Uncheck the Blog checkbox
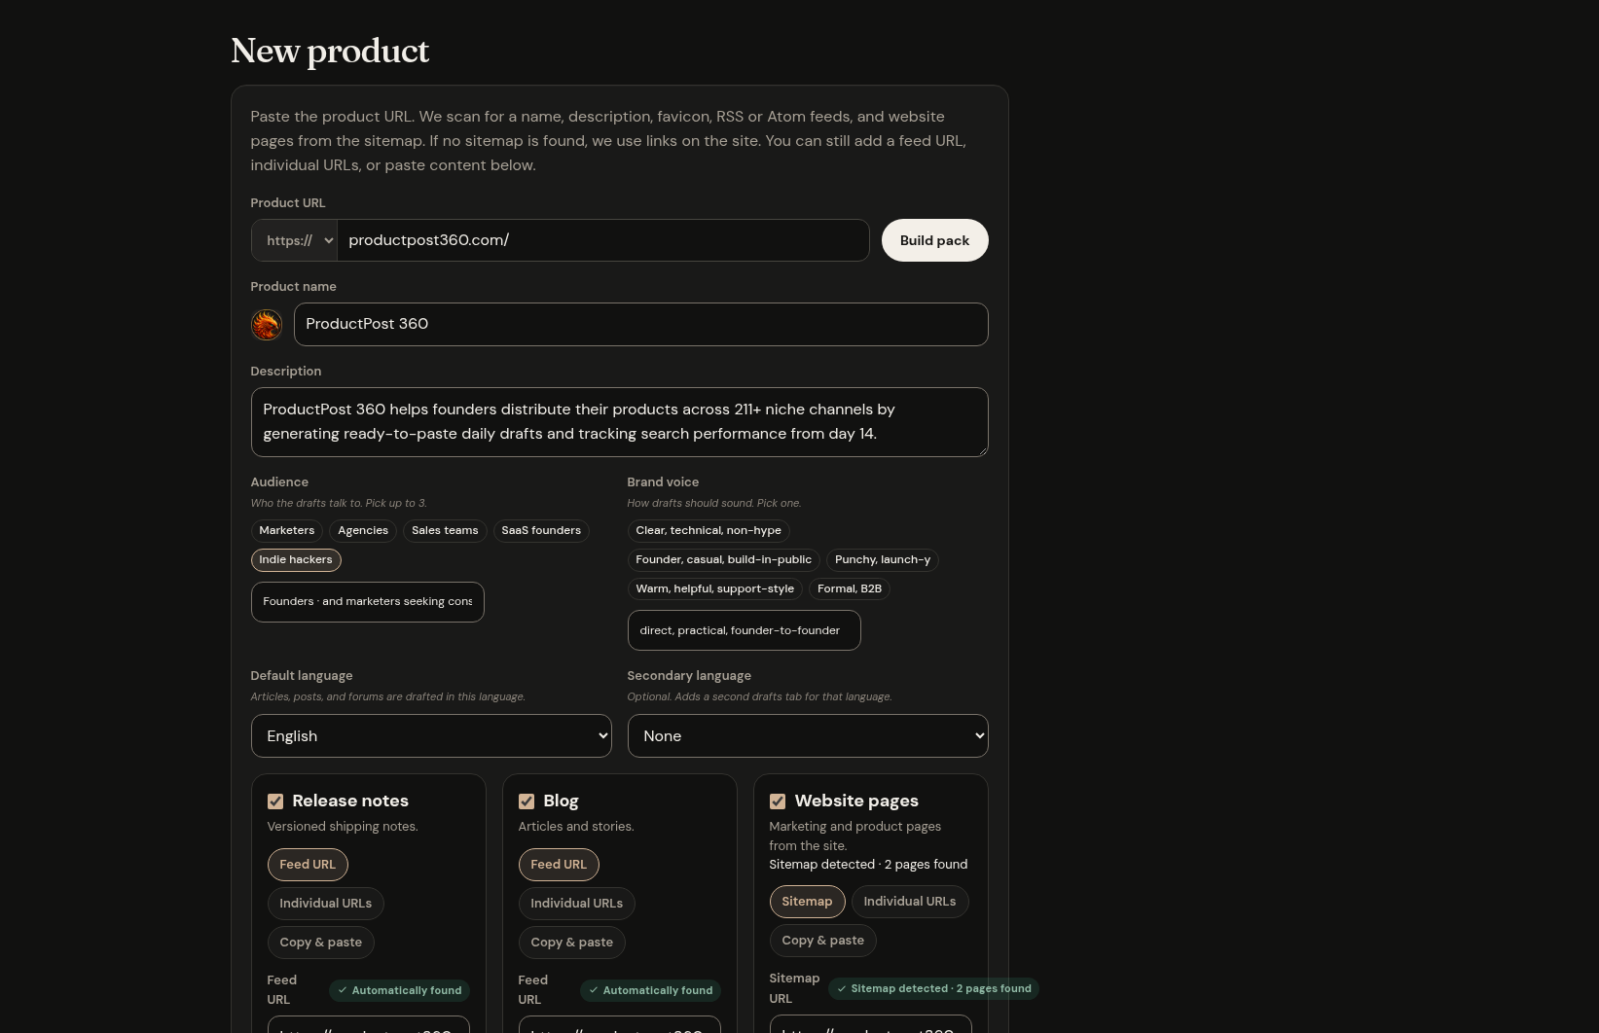1599x1033 pixels. 527,801
